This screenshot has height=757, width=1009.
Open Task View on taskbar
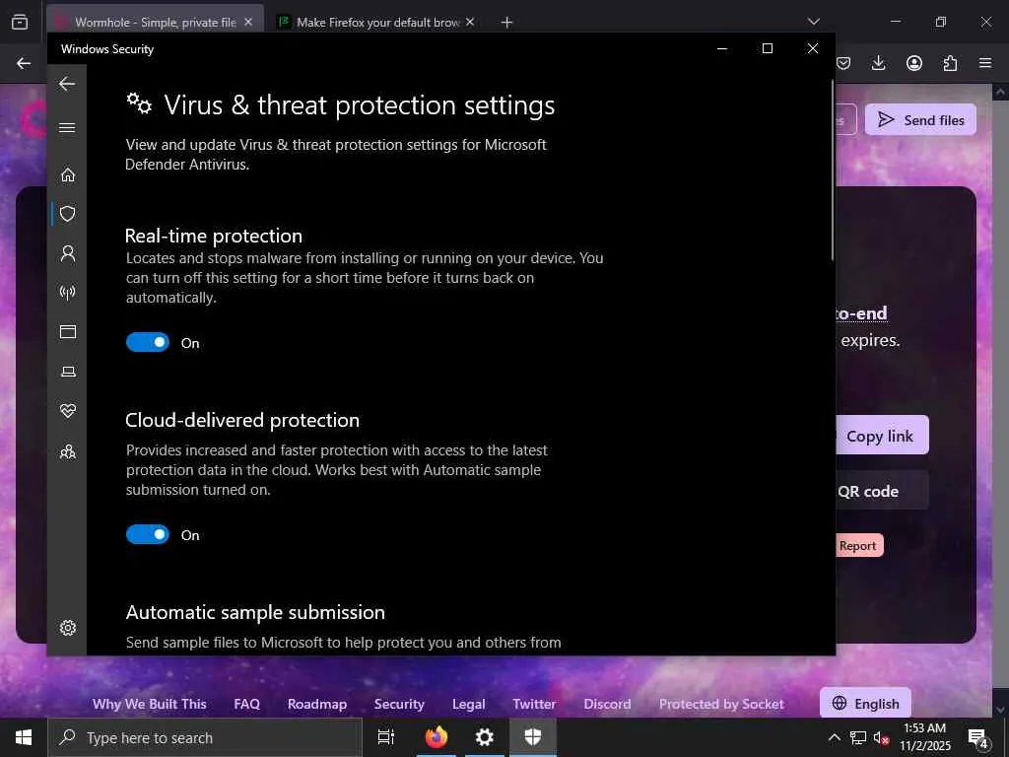point(386,737)
